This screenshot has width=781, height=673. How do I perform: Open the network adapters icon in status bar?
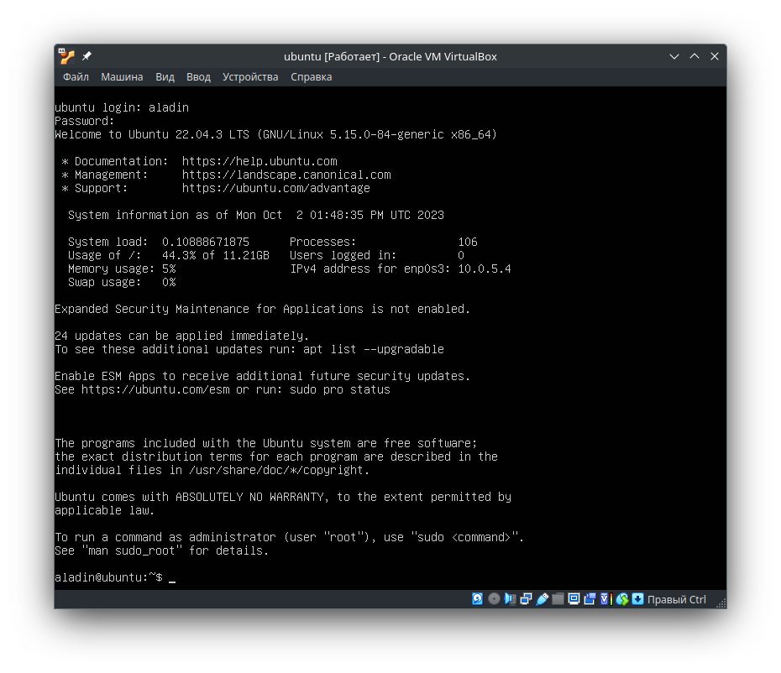526,599
